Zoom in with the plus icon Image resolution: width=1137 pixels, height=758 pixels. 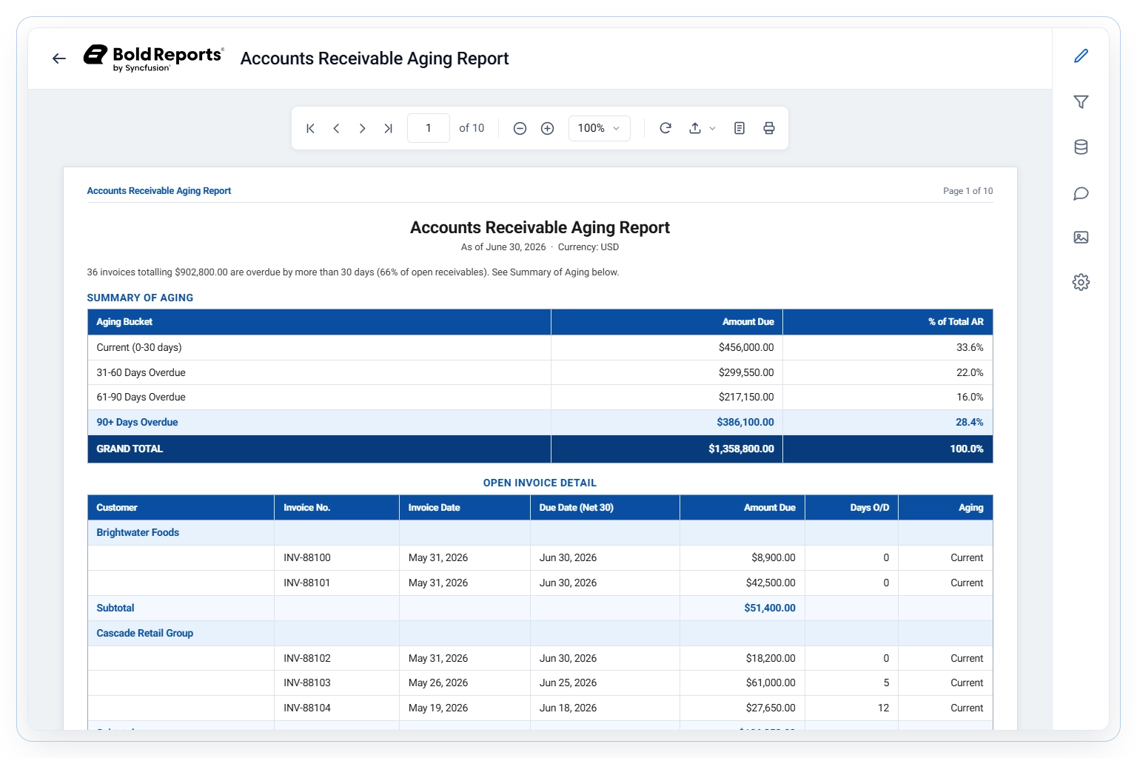(547, 128)
